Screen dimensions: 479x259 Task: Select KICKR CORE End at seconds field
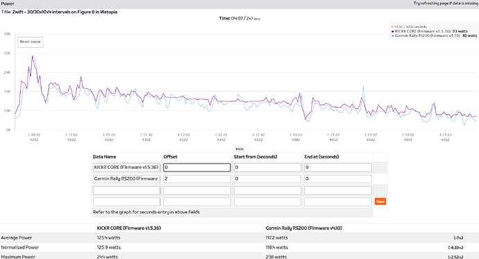pos(338,167)
